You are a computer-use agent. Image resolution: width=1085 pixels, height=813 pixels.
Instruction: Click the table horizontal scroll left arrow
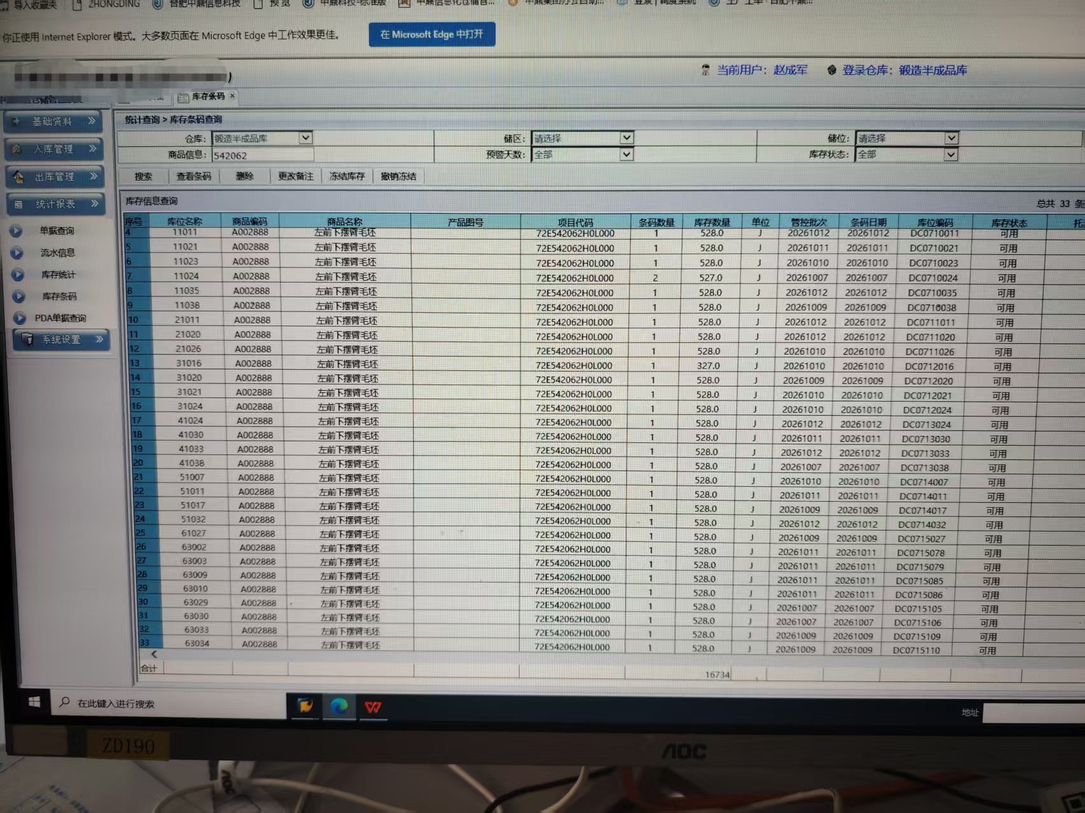[x=154, y=654]
